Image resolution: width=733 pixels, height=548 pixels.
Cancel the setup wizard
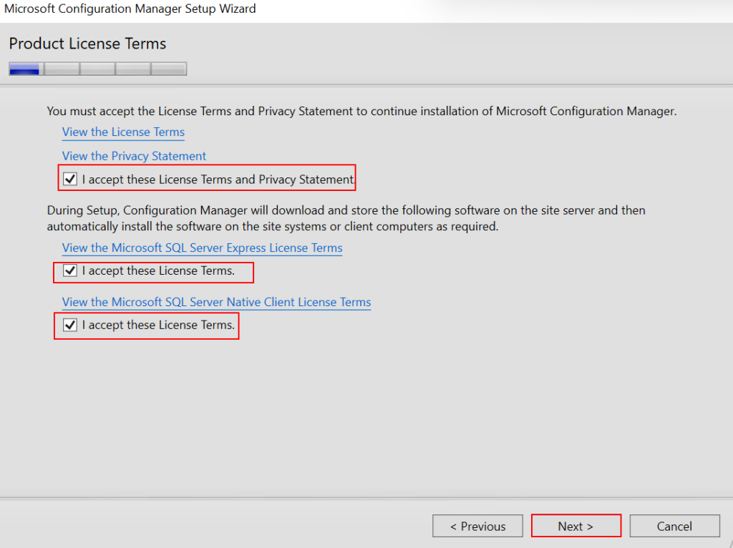point(674,527)
